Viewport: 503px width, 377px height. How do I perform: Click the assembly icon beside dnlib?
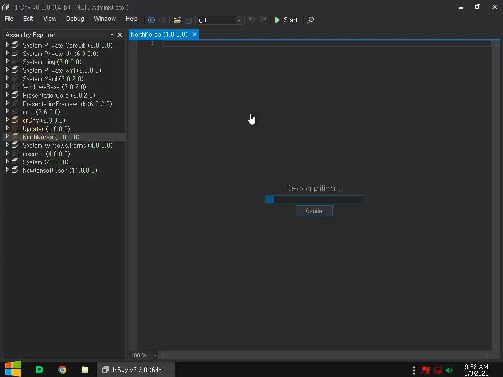point(15,112)
